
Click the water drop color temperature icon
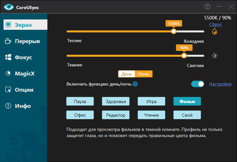pyautogui.click(x=214, y=31)
